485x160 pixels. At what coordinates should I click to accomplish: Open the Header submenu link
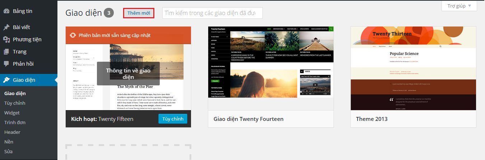(12, 132)
